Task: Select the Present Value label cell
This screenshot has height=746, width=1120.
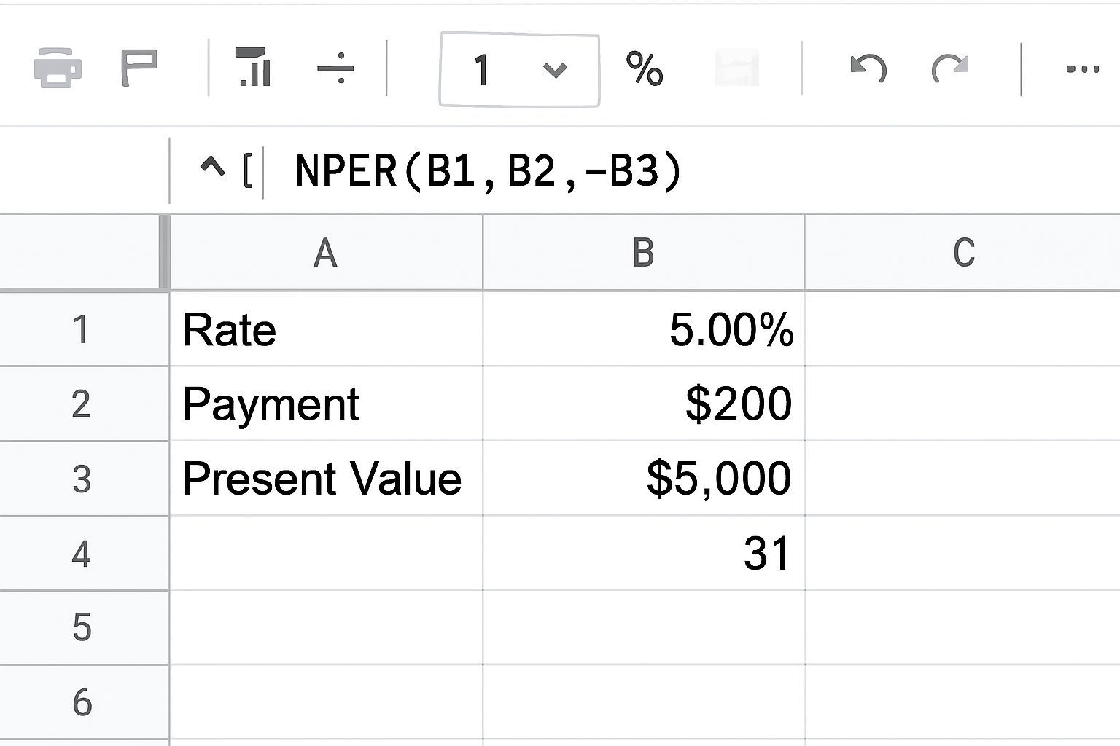Action: [325, 479]
